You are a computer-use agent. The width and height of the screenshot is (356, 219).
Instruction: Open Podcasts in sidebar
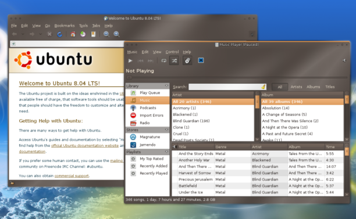click(147, 108)
